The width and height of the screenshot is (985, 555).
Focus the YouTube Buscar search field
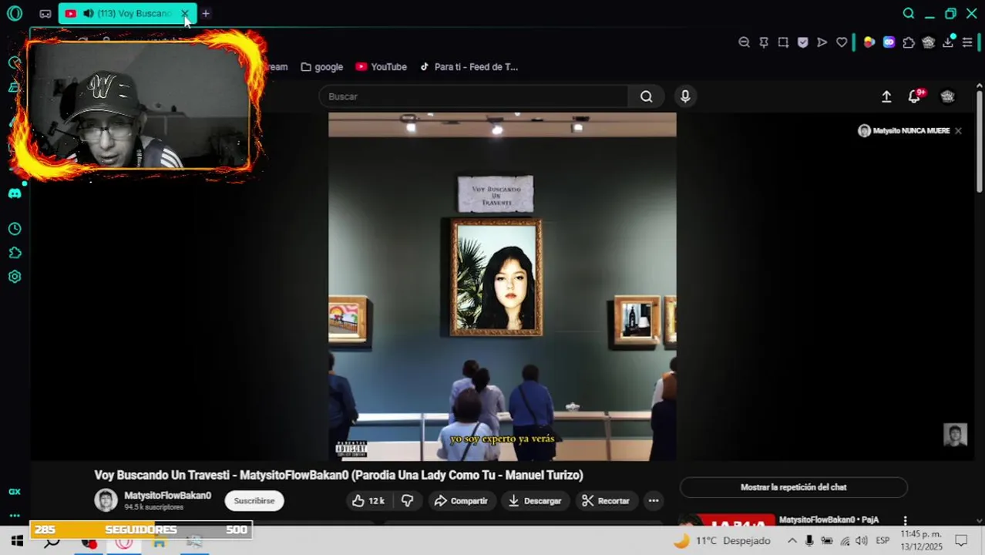[473, 96]
